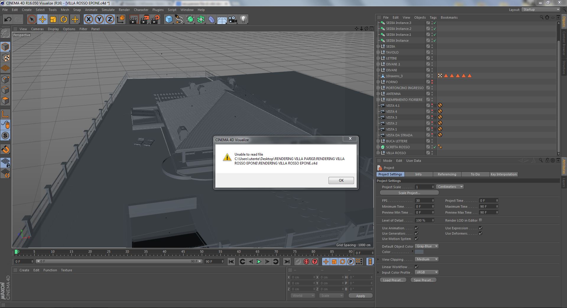567x308 pixels.
Task: Expand the FORNO object hierarchy
Action: pyautogui.click(x=378, y=82)
